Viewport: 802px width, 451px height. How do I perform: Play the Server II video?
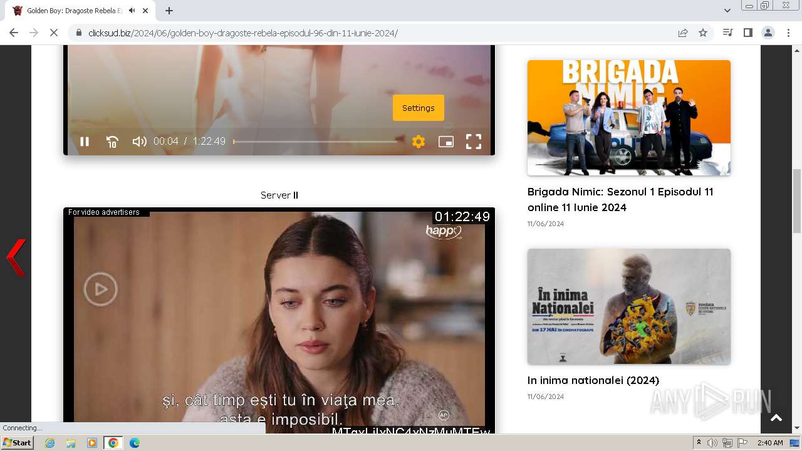coord(101,289)
